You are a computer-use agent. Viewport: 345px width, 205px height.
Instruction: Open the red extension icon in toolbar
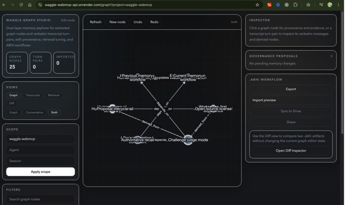[x=269, y=5]
